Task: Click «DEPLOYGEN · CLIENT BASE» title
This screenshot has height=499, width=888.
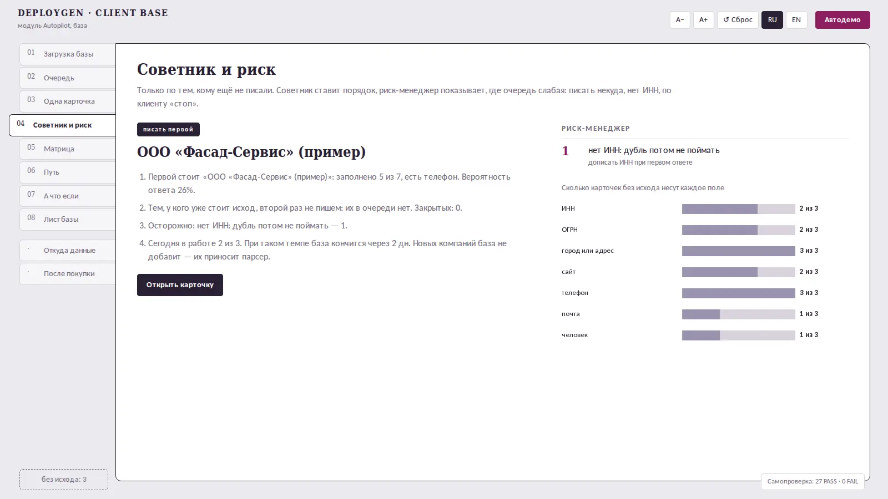Action: (93, 13)
